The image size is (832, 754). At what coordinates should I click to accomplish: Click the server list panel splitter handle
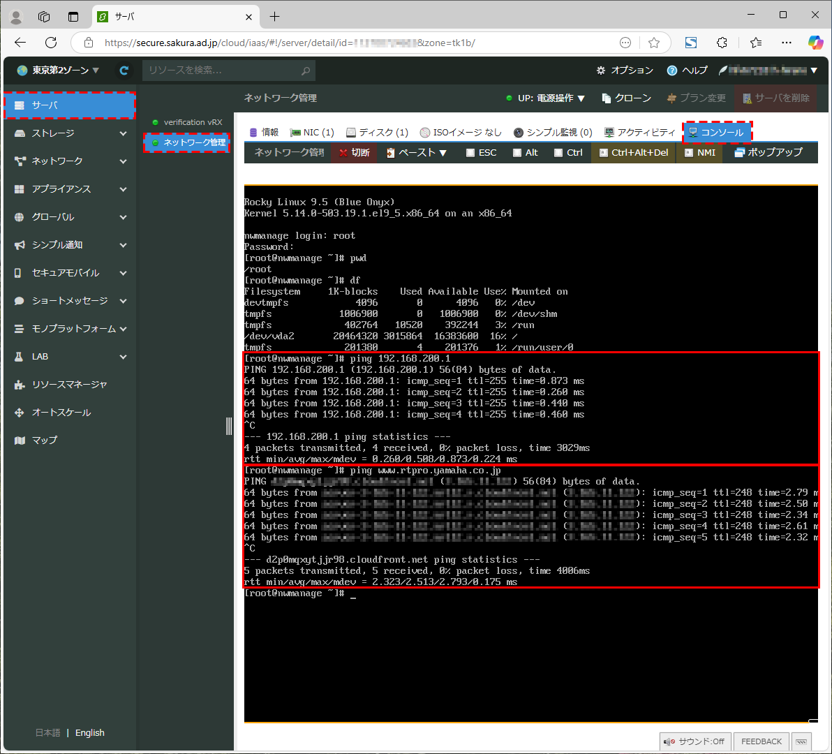229,426
